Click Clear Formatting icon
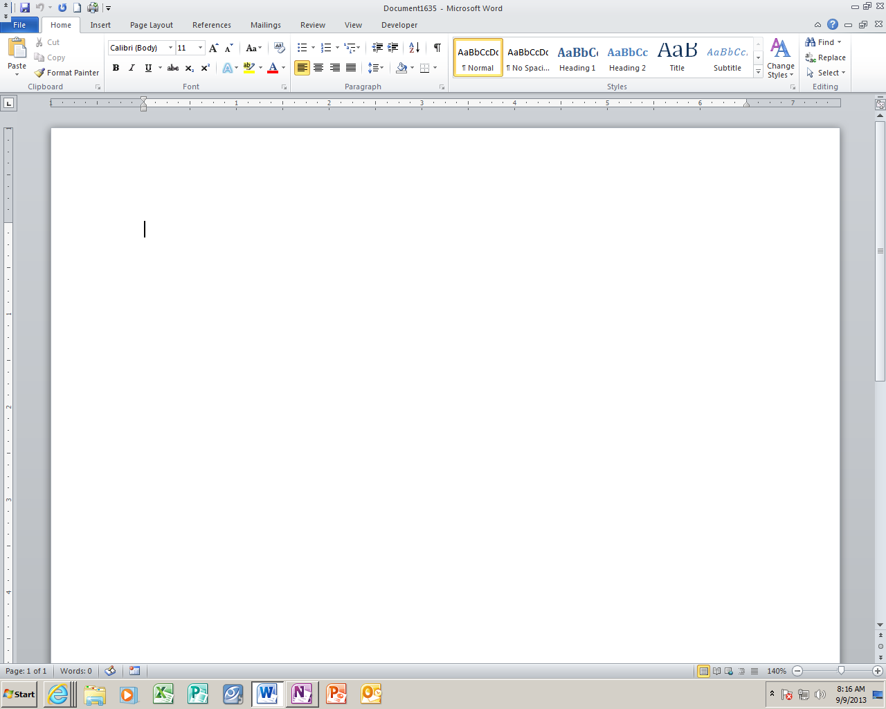Viewport: 886px width, 709px height. pos(280,48)
